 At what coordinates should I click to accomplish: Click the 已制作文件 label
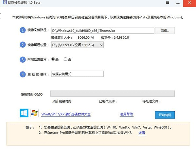108,101
